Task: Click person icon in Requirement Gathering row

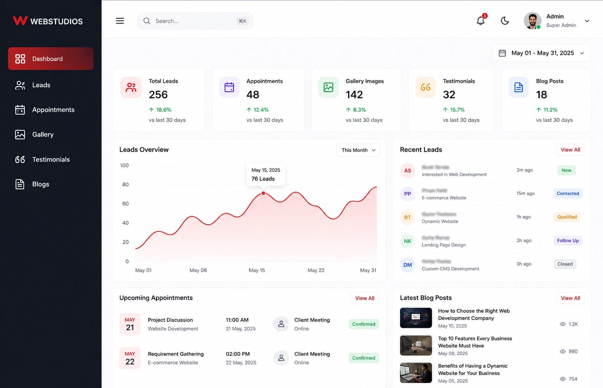Action: 281,358
